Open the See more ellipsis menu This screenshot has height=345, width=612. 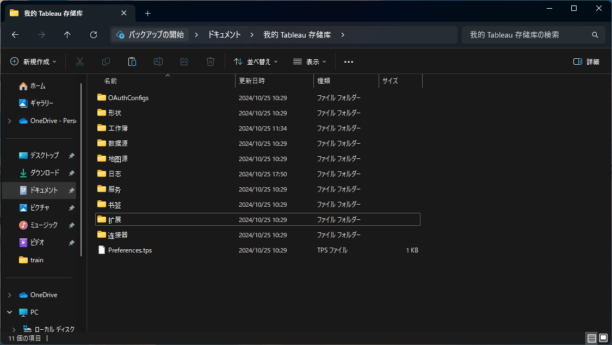(349, 61)
